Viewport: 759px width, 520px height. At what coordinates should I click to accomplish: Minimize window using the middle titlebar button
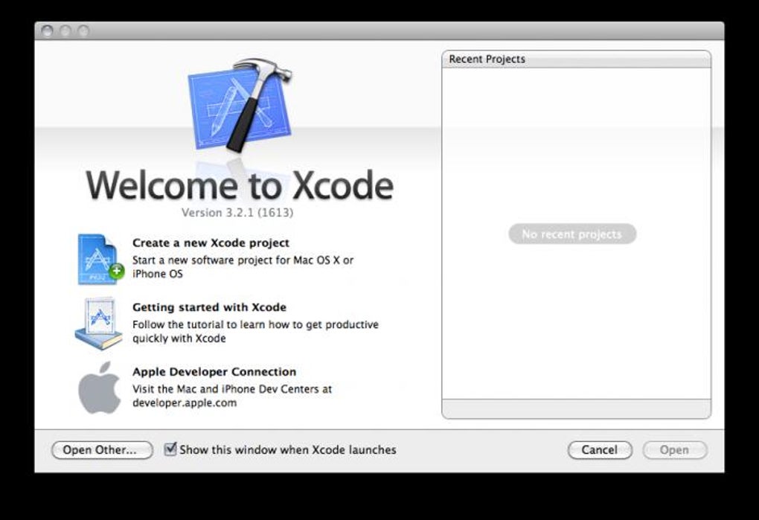[65, 31]
